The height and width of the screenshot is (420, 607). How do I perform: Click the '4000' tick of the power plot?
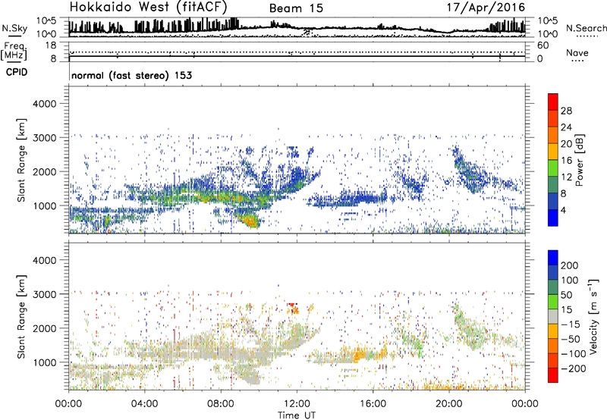point(44,104)
